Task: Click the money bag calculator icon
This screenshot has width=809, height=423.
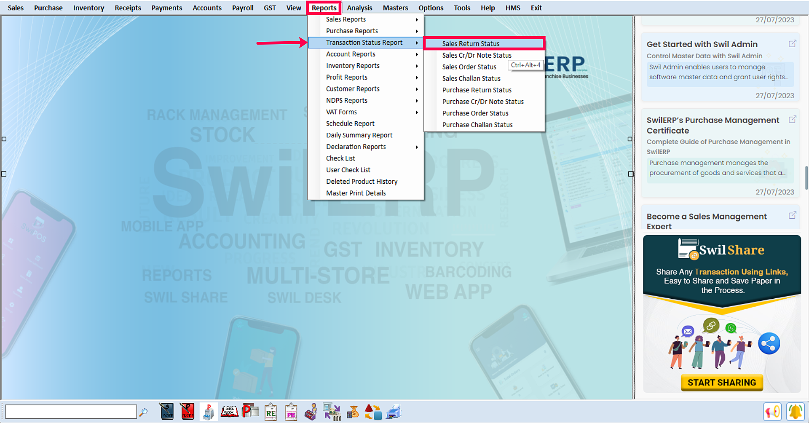Action: click(x=353, y=412)
